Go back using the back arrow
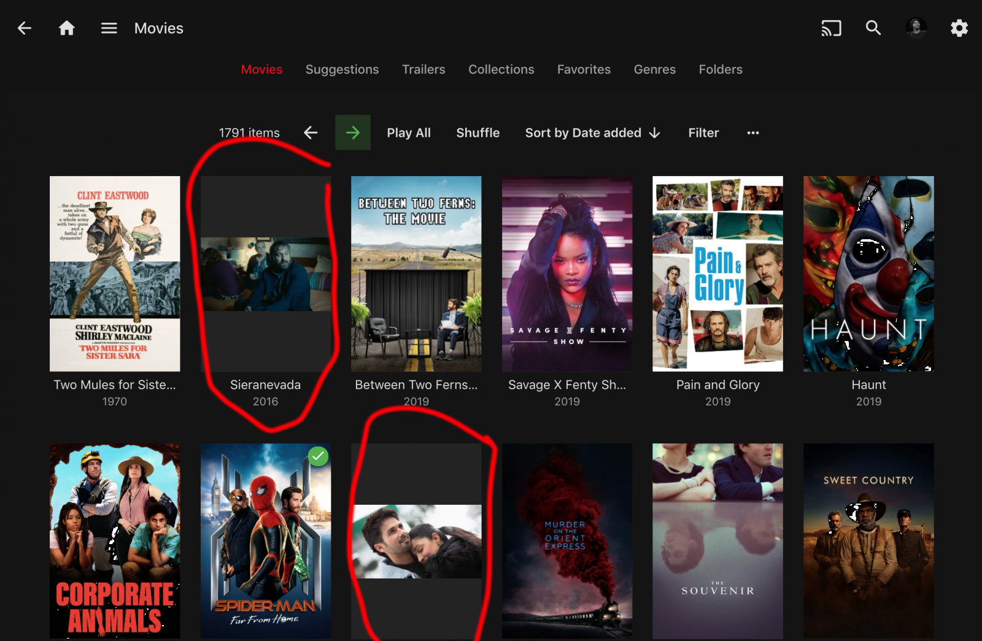The width and height of the screenshot is (982, 641). coord(25,28)
